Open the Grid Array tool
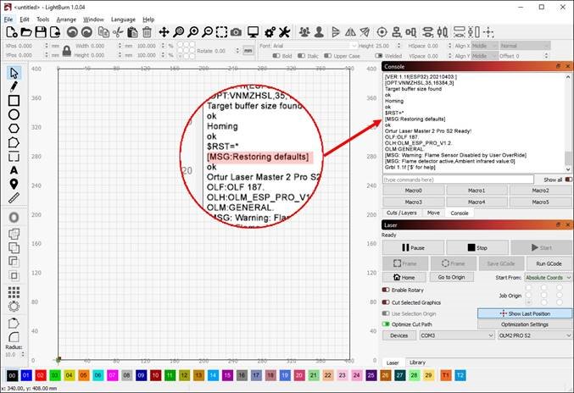Image resolution: width=574 pixels, height=393 pixels. tap(14, 292)
